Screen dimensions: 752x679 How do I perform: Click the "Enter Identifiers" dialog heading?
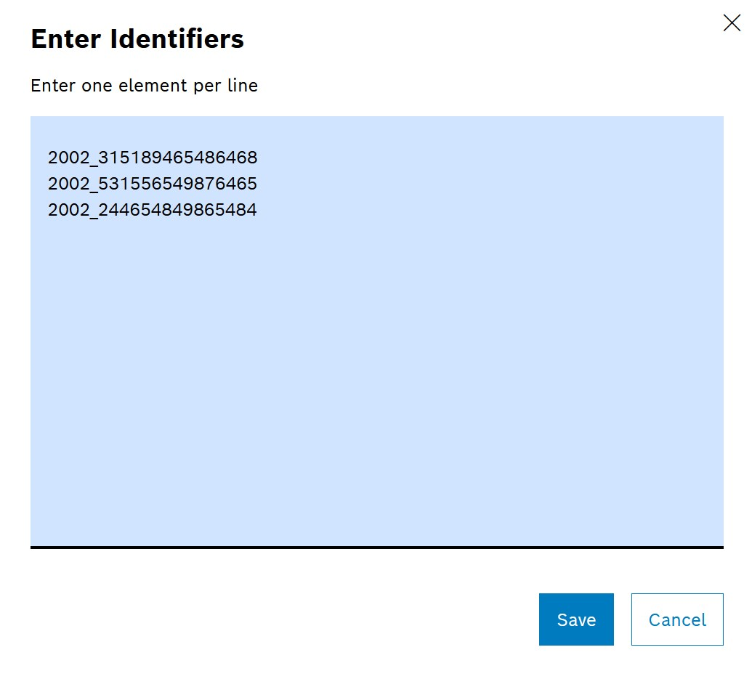137,38
